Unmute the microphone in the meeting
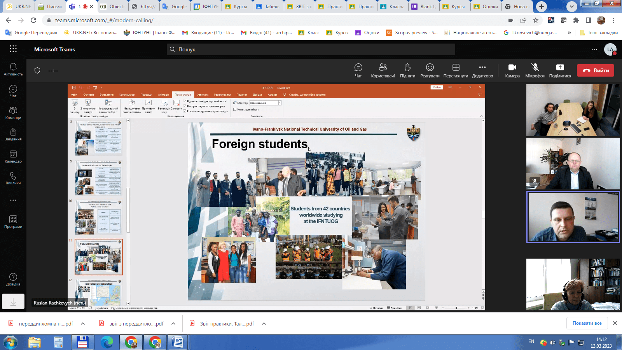This screenshot has width=622, height=350. click(535, 70)
